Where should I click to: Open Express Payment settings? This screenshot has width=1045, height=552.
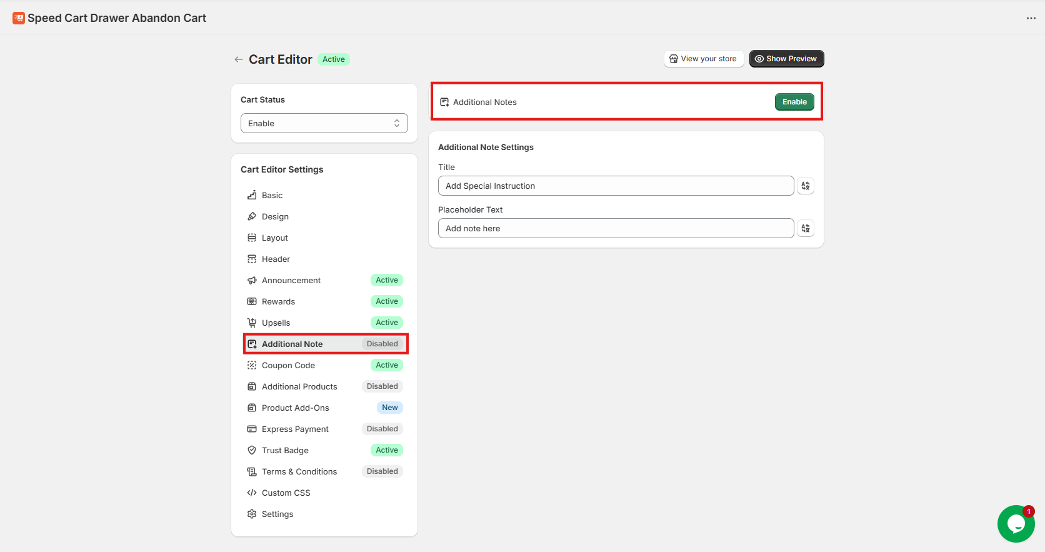pyautogui.click(x=295, y=429)
